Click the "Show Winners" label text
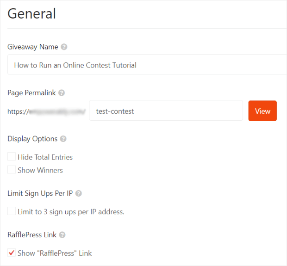 click(40, 170)
